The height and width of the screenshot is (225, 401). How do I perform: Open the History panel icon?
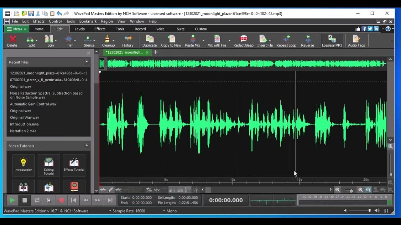pyautogui.click(x=128, y=41)
